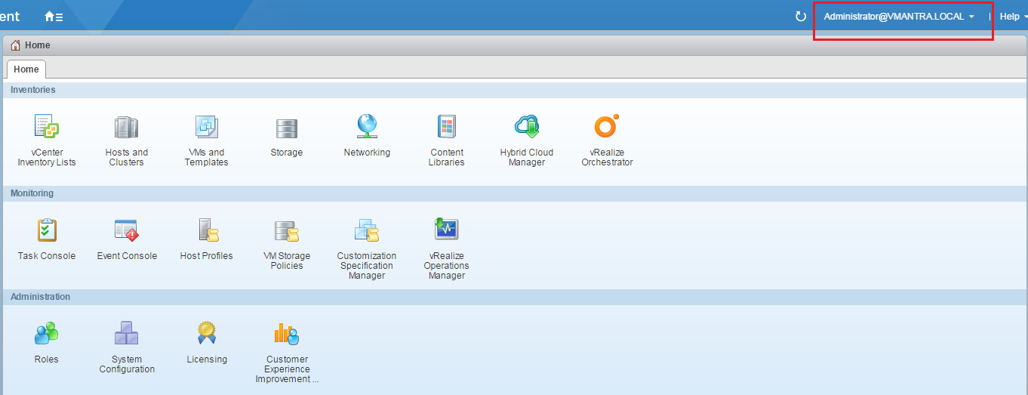Open Customer Experience Improvement icon
Viewport: 1028px width, 395px height.
pyautogui.click(x=287, y=334)
